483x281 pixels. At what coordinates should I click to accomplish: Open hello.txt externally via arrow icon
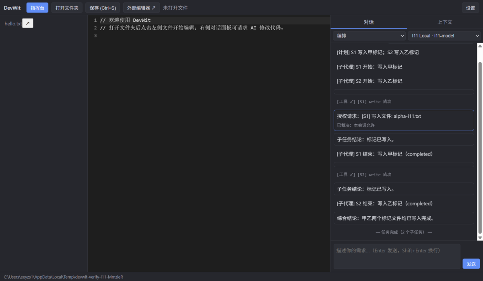(x=27, y=23)
